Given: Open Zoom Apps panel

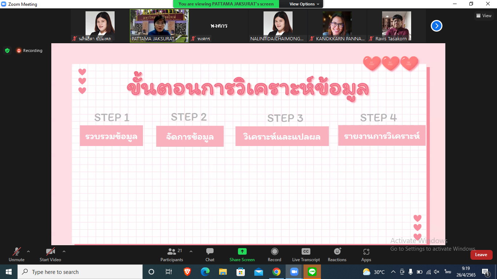Looking at the screenshot, I should pyautogui.click(x=366, y=254).
